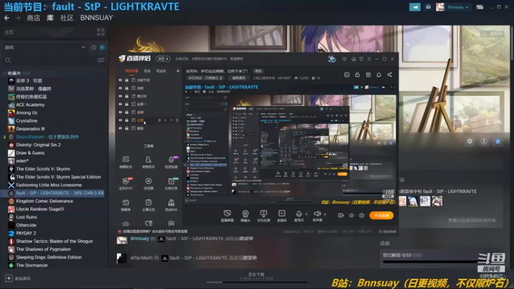Click the 麦克风 microphone icon
The image size is (514, 289).
[299, 214]
